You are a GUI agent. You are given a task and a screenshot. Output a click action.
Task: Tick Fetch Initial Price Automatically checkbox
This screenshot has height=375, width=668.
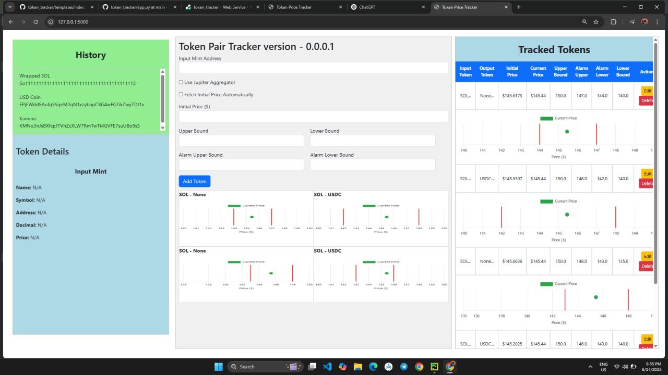click(x=181, y=94)
